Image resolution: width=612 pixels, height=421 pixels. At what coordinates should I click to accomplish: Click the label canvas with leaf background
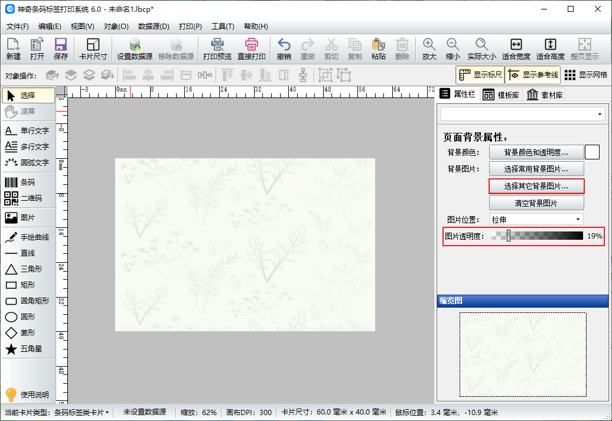(x=245, y=244)
